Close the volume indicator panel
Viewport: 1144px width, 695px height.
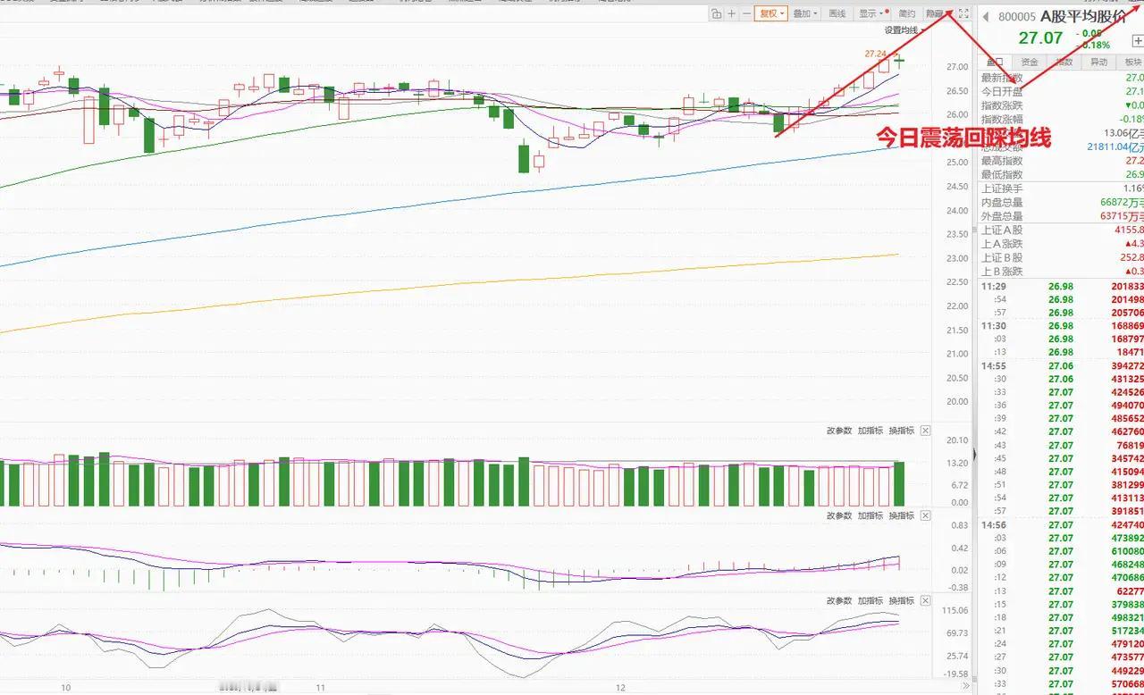point(925,431)
